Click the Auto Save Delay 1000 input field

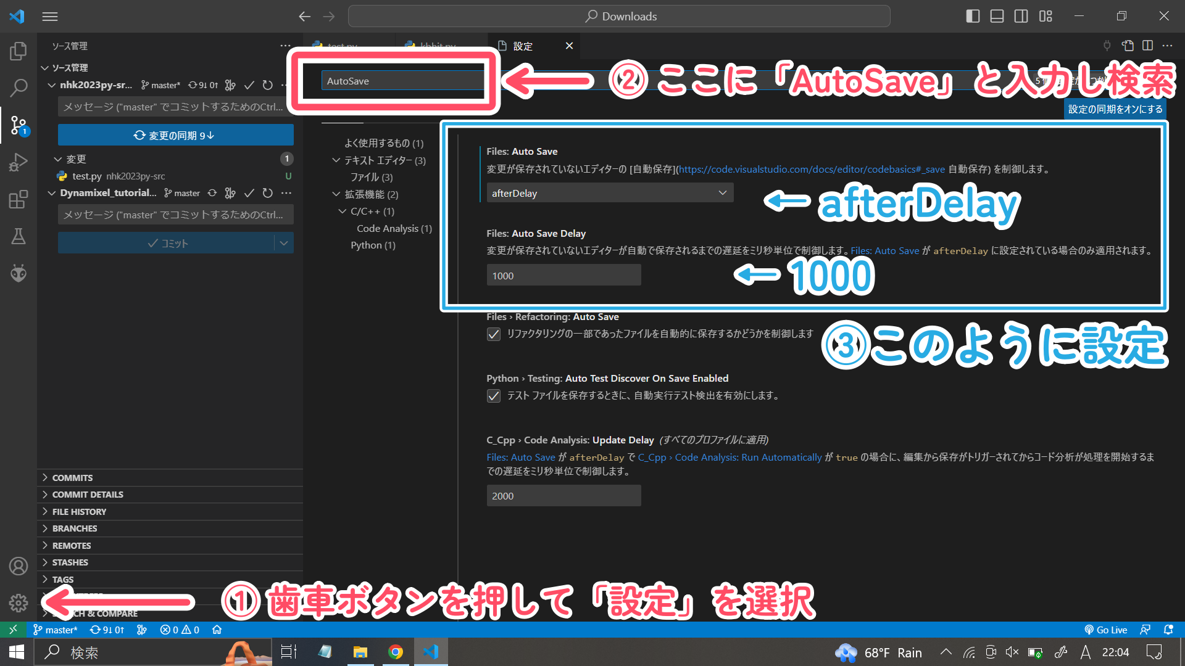(563, 275)
